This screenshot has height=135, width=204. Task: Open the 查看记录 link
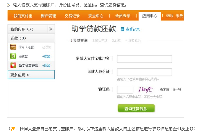pos(133,29)
